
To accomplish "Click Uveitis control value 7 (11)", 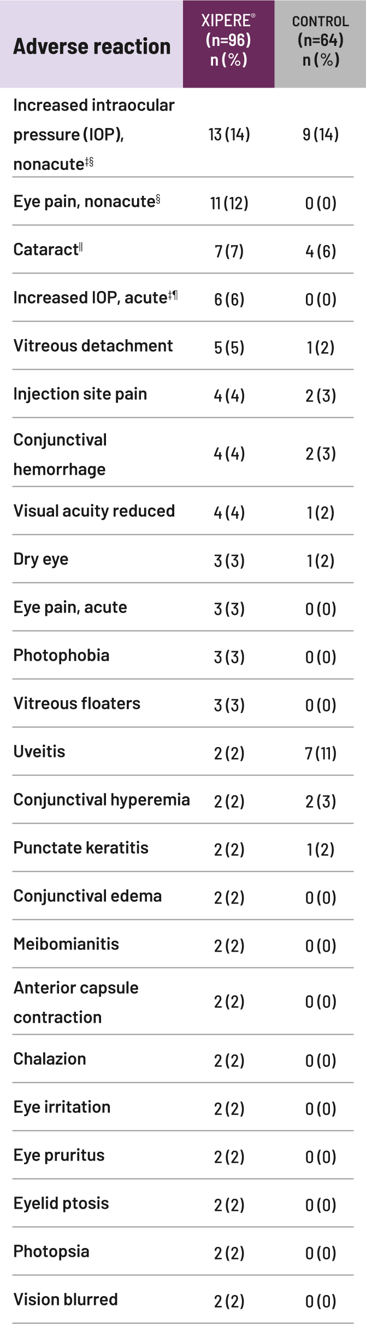I will [x=321, y=754].
